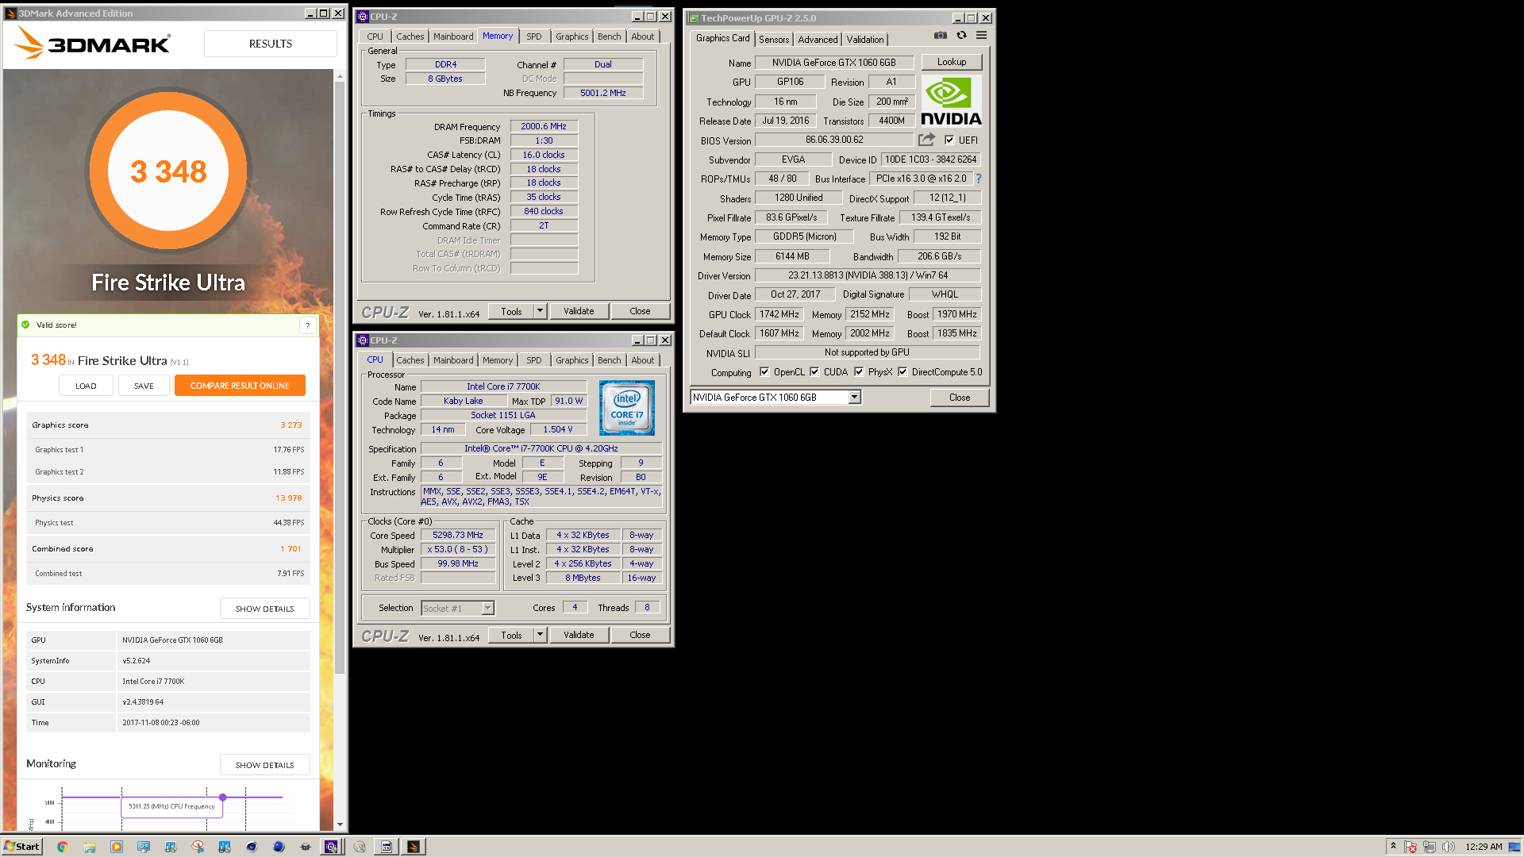The height and width of the screenshot is (857, 1524).
Task: Click the green valid score check icon
Action: 25,325
